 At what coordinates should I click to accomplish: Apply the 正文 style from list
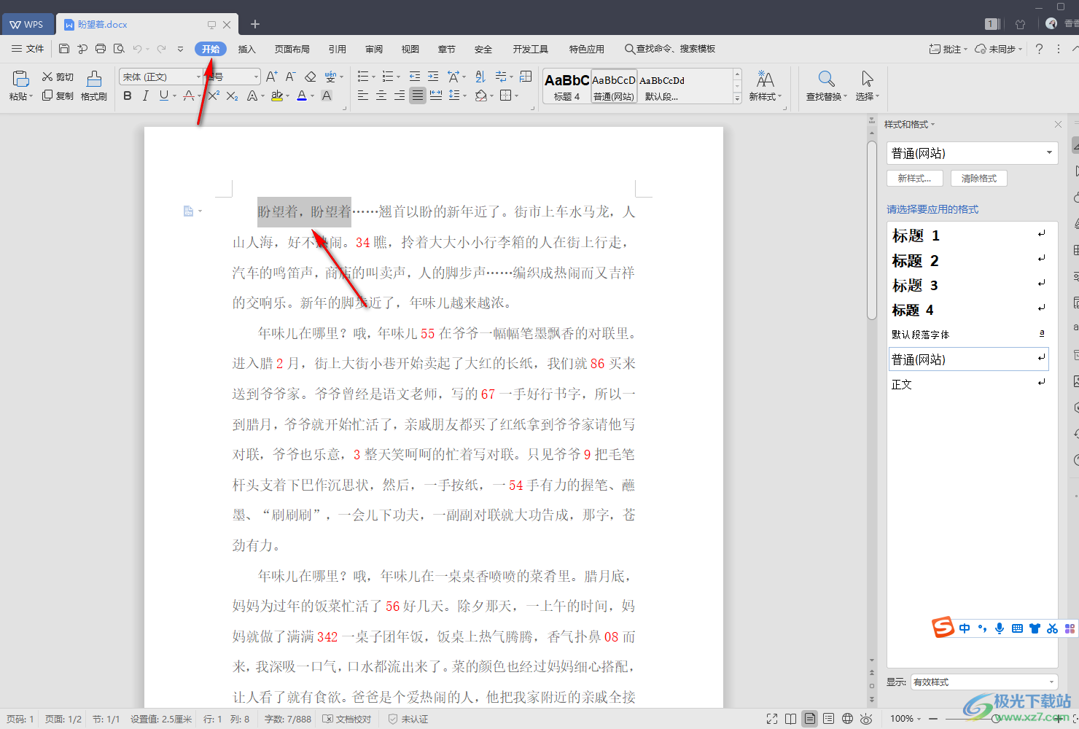969,384
